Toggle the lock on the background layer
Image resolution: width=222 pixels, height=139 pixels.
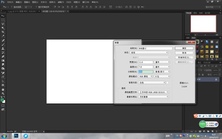pos(216,79)
